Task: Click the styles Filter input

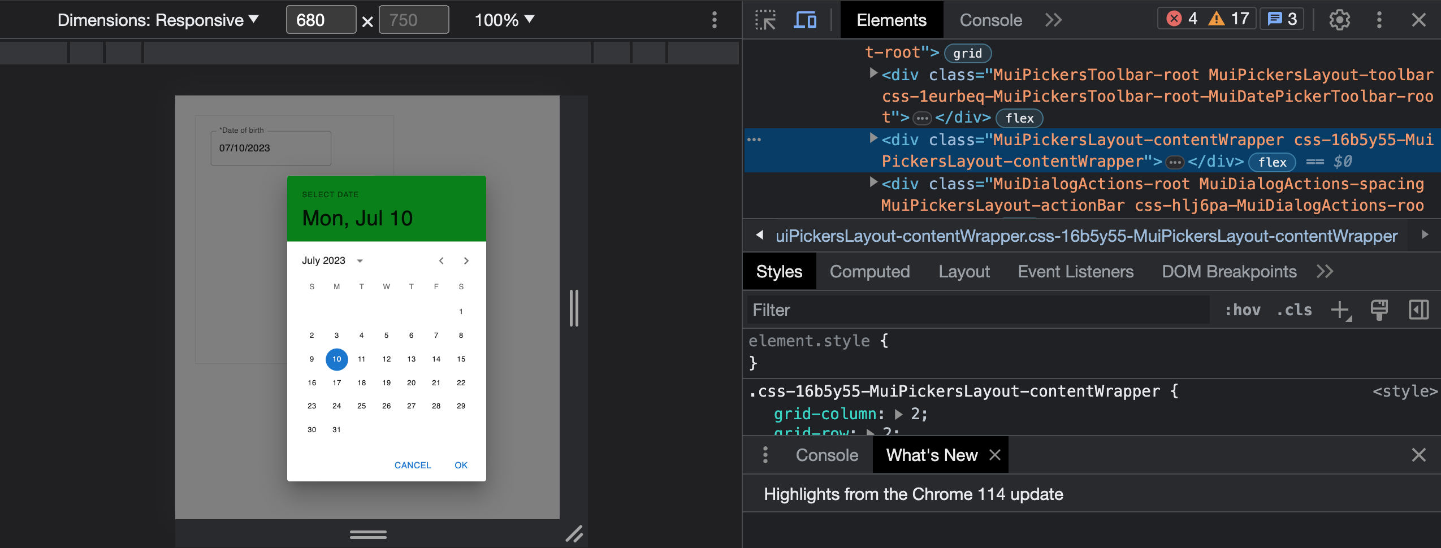Action: (x=978, y=310)
